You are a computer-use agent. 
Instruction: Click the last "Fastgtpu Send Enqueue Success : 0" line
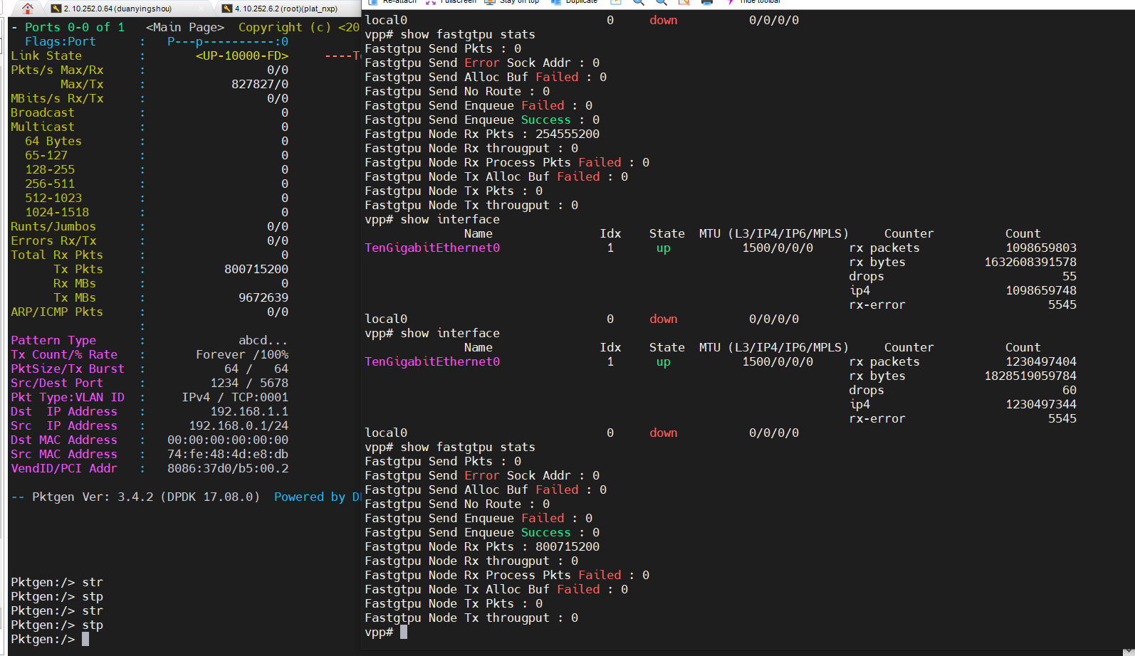[x=482, y=532]
